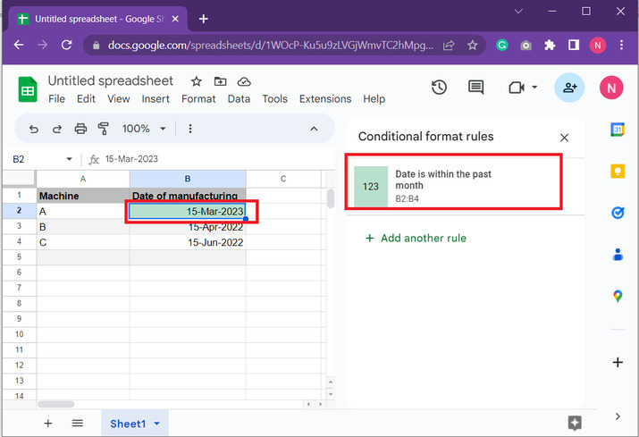
Task: Click the Machine header cell
Action: pyautogui.click(x=83, y=196)
